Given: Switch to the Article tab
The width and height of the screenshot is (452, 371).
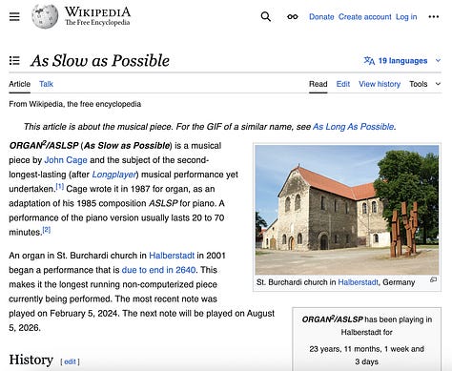Looking at the screenshot, I should click(x=20, y=84).
